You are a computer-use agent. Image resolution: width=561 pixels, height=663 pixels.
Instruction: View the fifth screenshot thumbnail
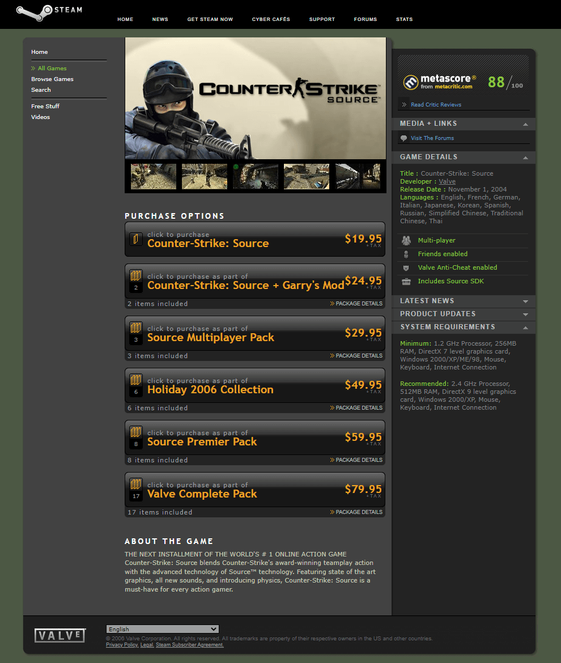[x=358, y=176]
